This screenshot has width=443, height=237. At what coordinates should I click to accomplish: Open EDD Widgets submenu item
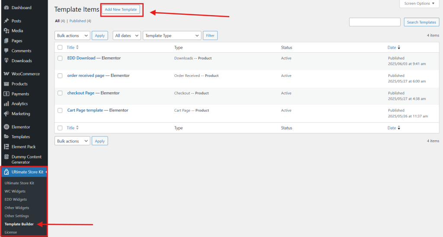coord(16,199)
